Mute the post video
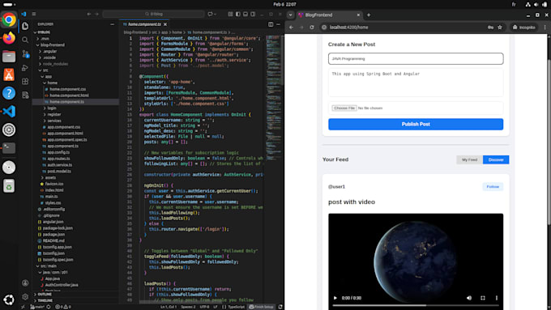This screenshot has width=551, height=310. (x=469, y=298)
